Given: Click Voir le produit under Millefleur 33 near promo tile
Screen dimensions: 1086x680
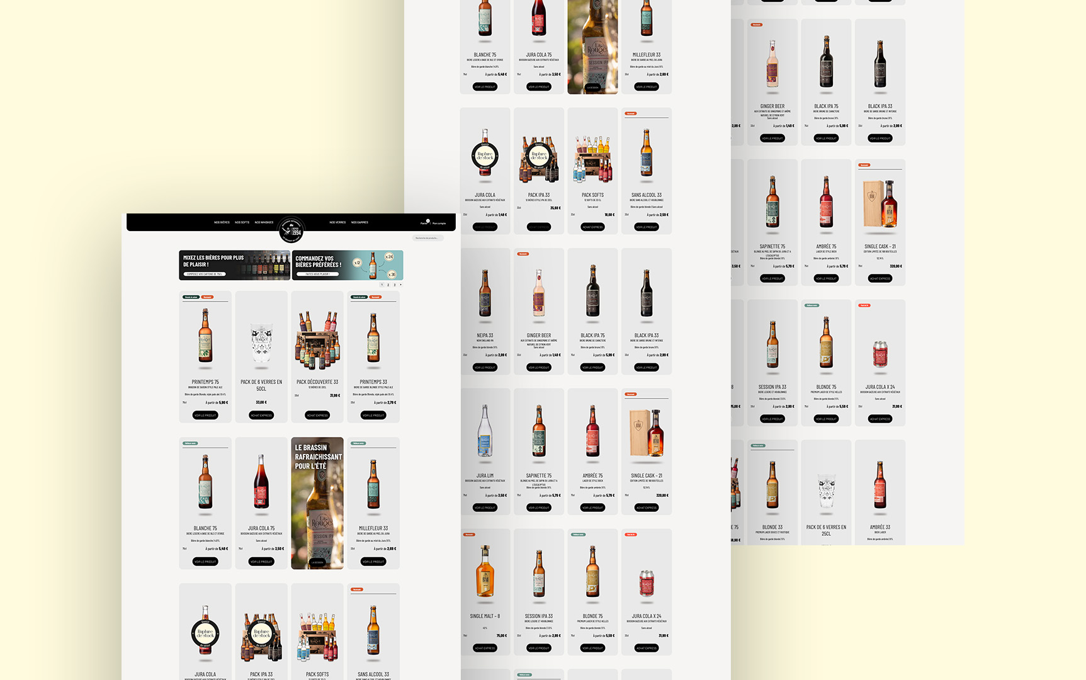Looking at the screenshot, I should (373, 562).
